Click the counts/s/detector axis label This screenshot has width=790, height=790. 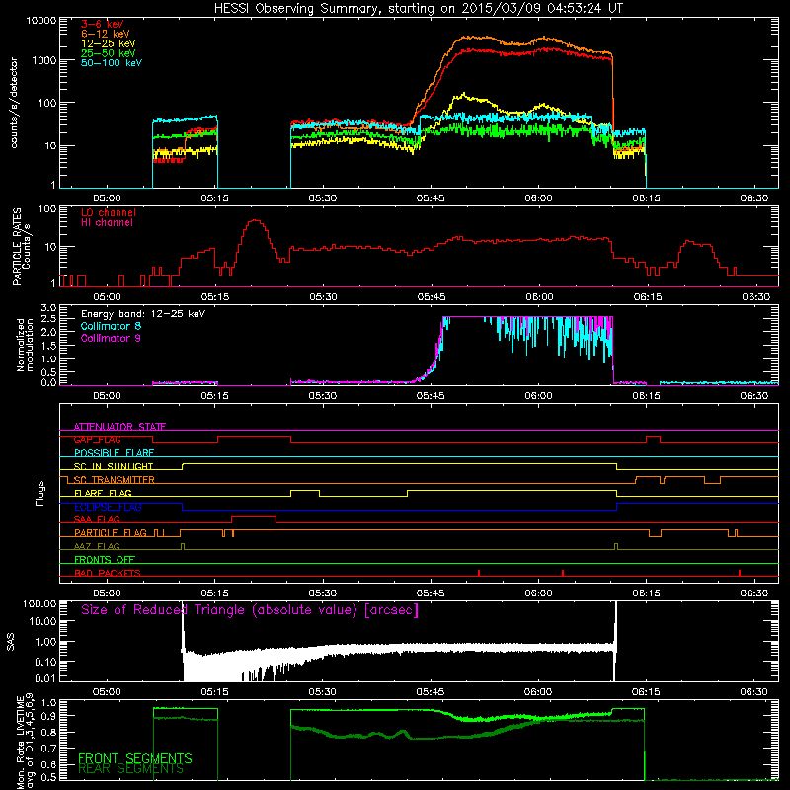click(14, 103)
